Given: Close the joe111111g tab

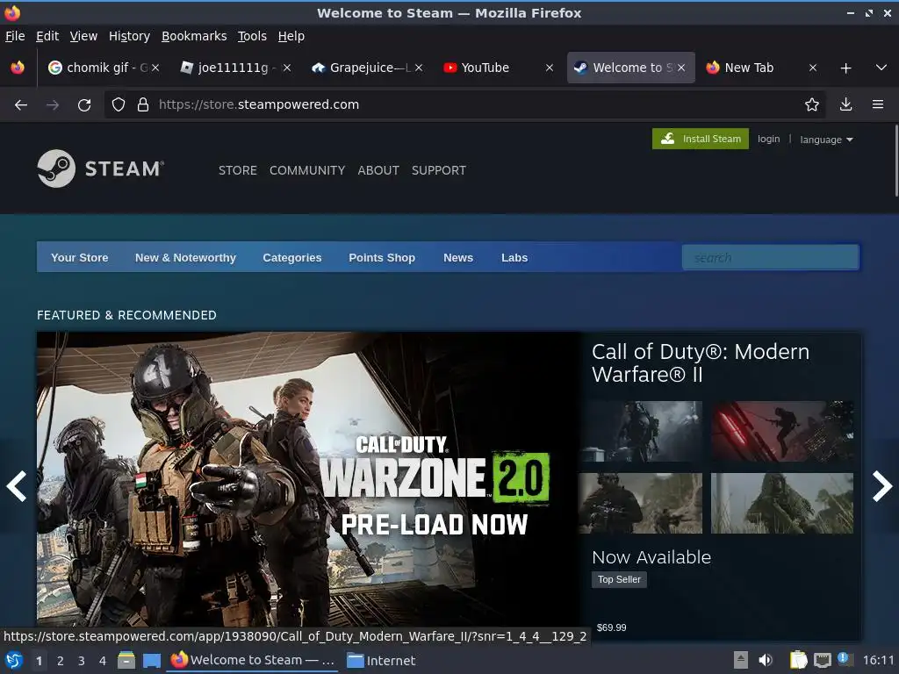Looking at the screenshot, I should pyautogui.click(x=287, y=68).
